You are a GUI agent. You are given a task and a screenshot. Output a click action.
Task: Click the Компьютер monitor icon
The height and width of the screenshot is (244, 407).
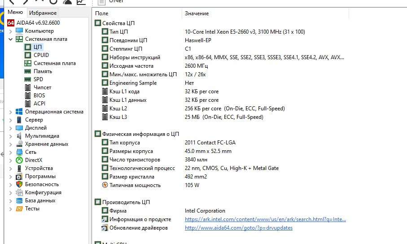pos(19,31)
